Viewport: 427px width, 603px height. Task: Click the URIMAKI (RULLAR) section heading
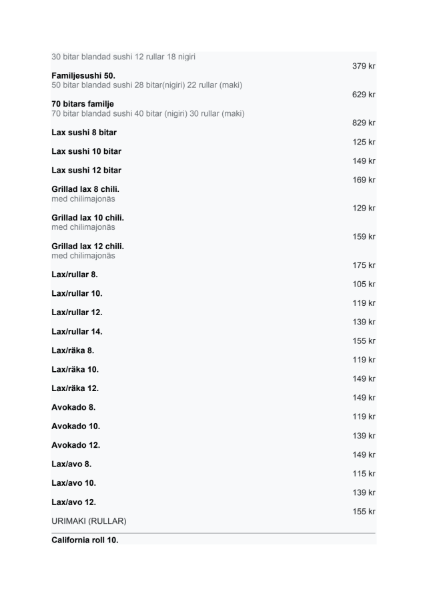point(89,521)
